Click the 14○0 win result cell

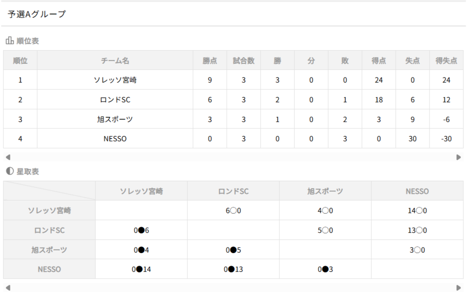(417, 210)
